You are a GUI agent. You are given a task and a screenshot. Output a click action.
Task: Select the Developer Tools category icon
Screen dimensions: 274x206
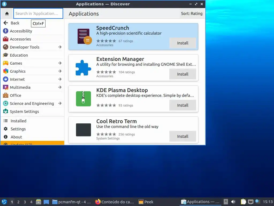point(6,47)
